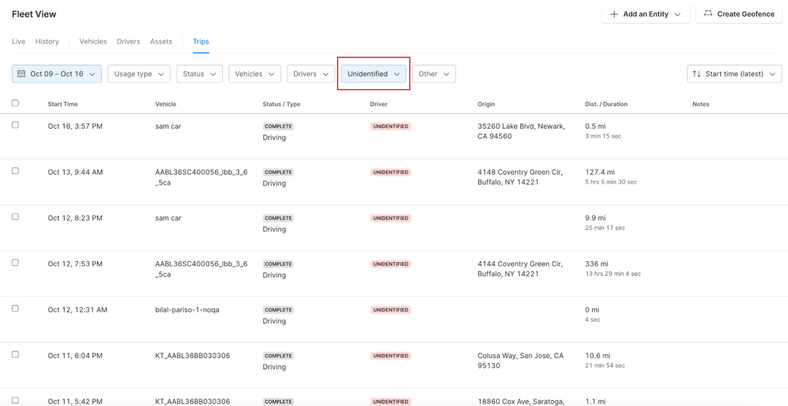Click the geofence polygon icon
The width and height of the screenshot is (788, 406).
click(708, 13)
